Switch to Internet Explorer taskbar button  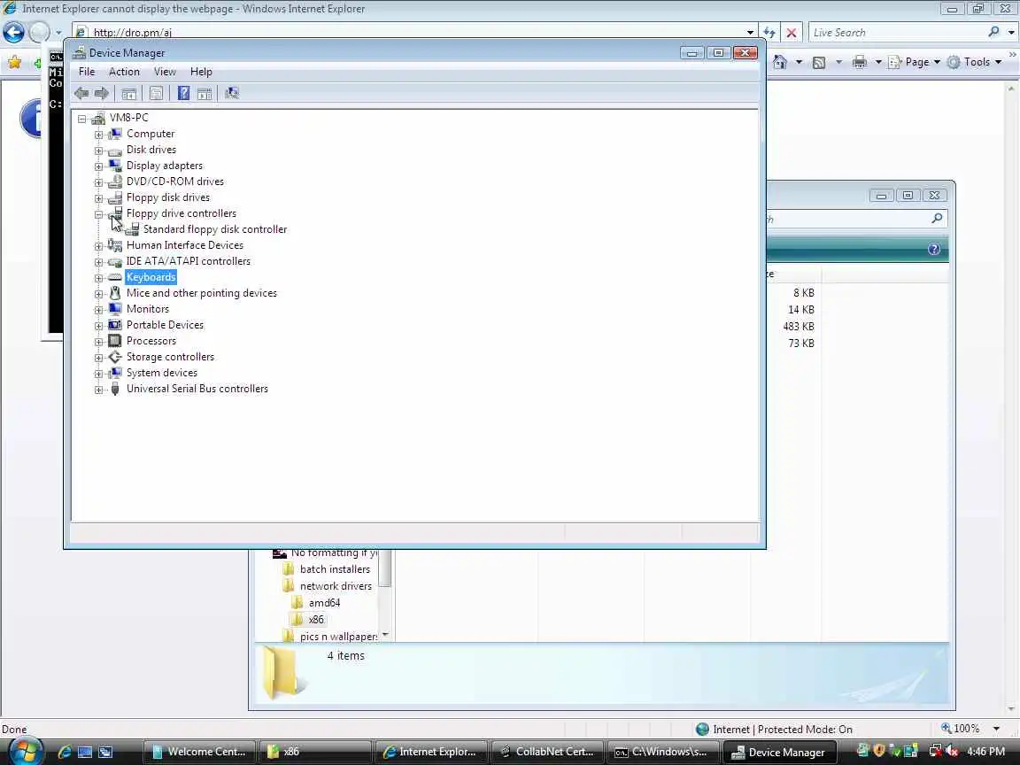click(x=430, y=752)
